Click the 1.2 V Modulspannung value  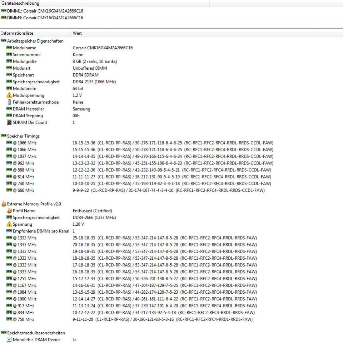point(77,95)
